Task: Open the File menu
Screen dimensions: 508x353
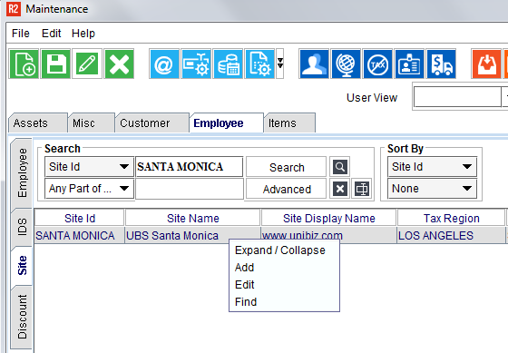Action: click(x=20, y=33)
